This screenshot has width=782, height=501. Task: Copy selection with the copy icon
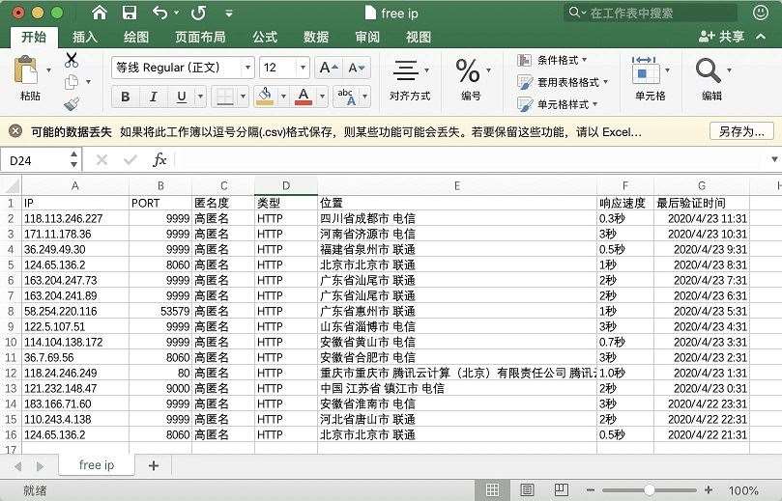72,82
